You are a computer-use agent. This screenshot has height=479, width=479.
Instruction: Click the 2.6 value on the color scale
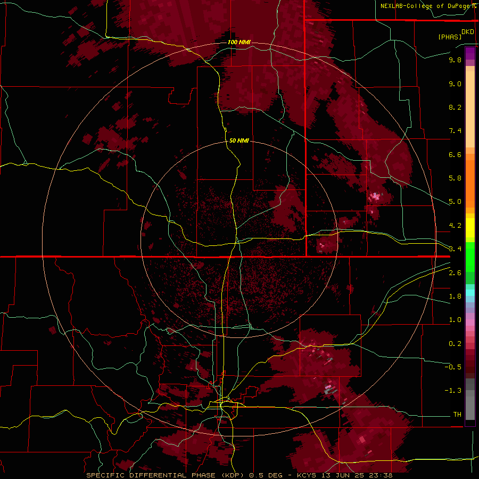(455, 273)
